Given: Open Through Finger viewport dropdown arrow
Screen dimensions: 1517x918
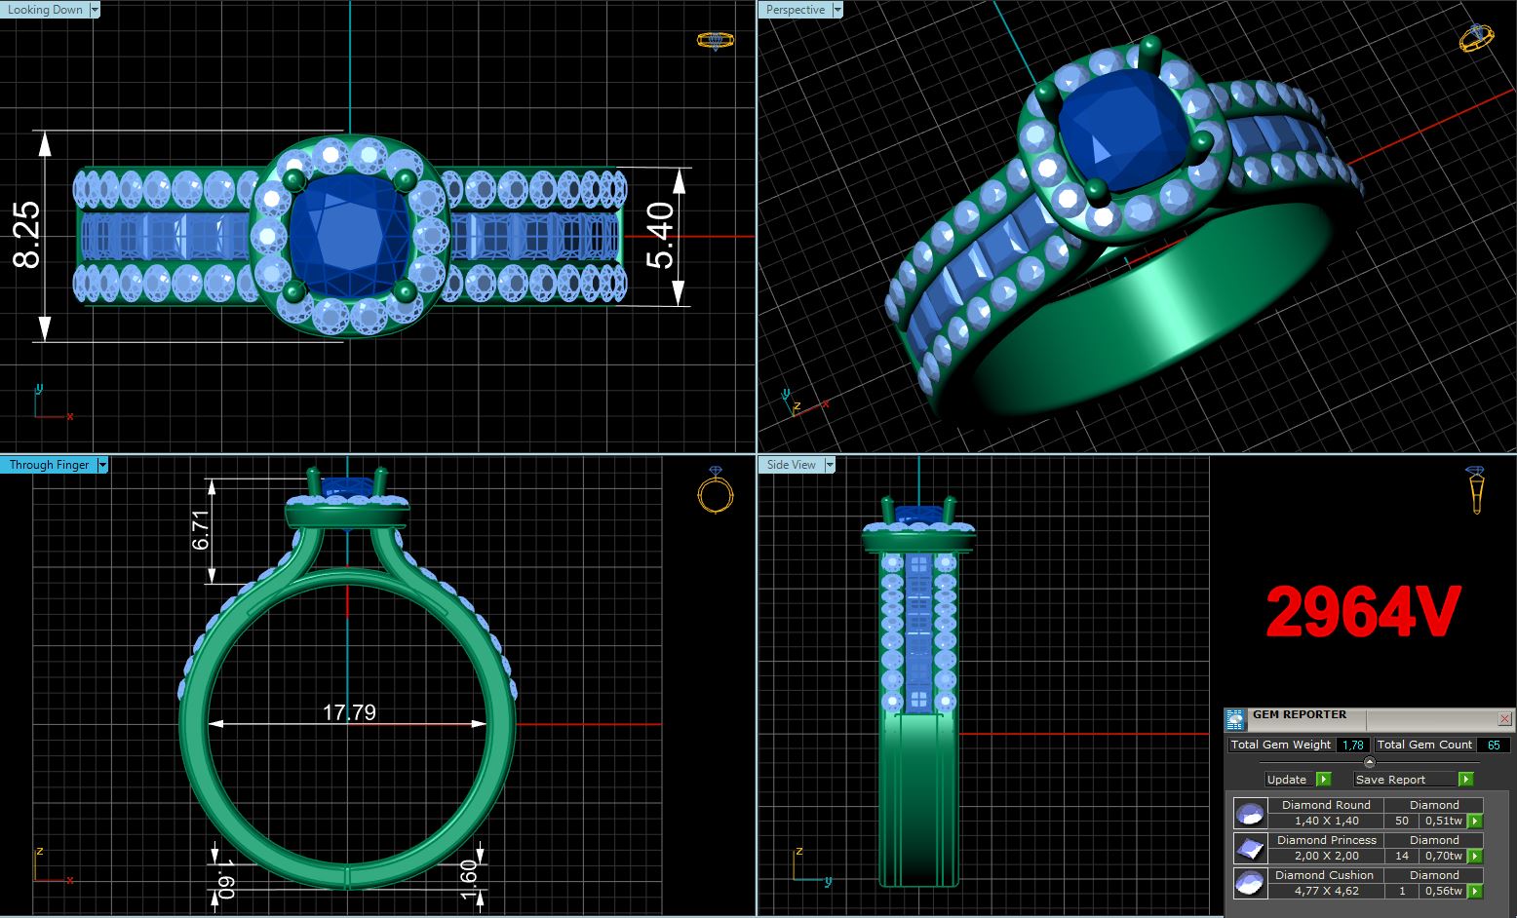Looking at the screenshot, I should point(102,465).
